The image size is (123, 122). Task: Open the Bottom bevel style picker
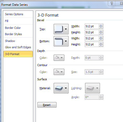coord(61,41)
